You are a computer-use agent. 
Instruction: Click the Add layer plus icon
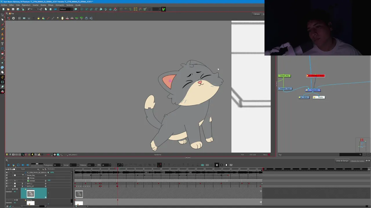[x=38, y=169]
